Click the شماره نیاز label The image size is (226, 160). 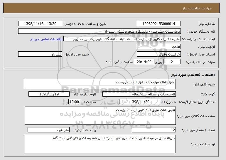(207, 24)
